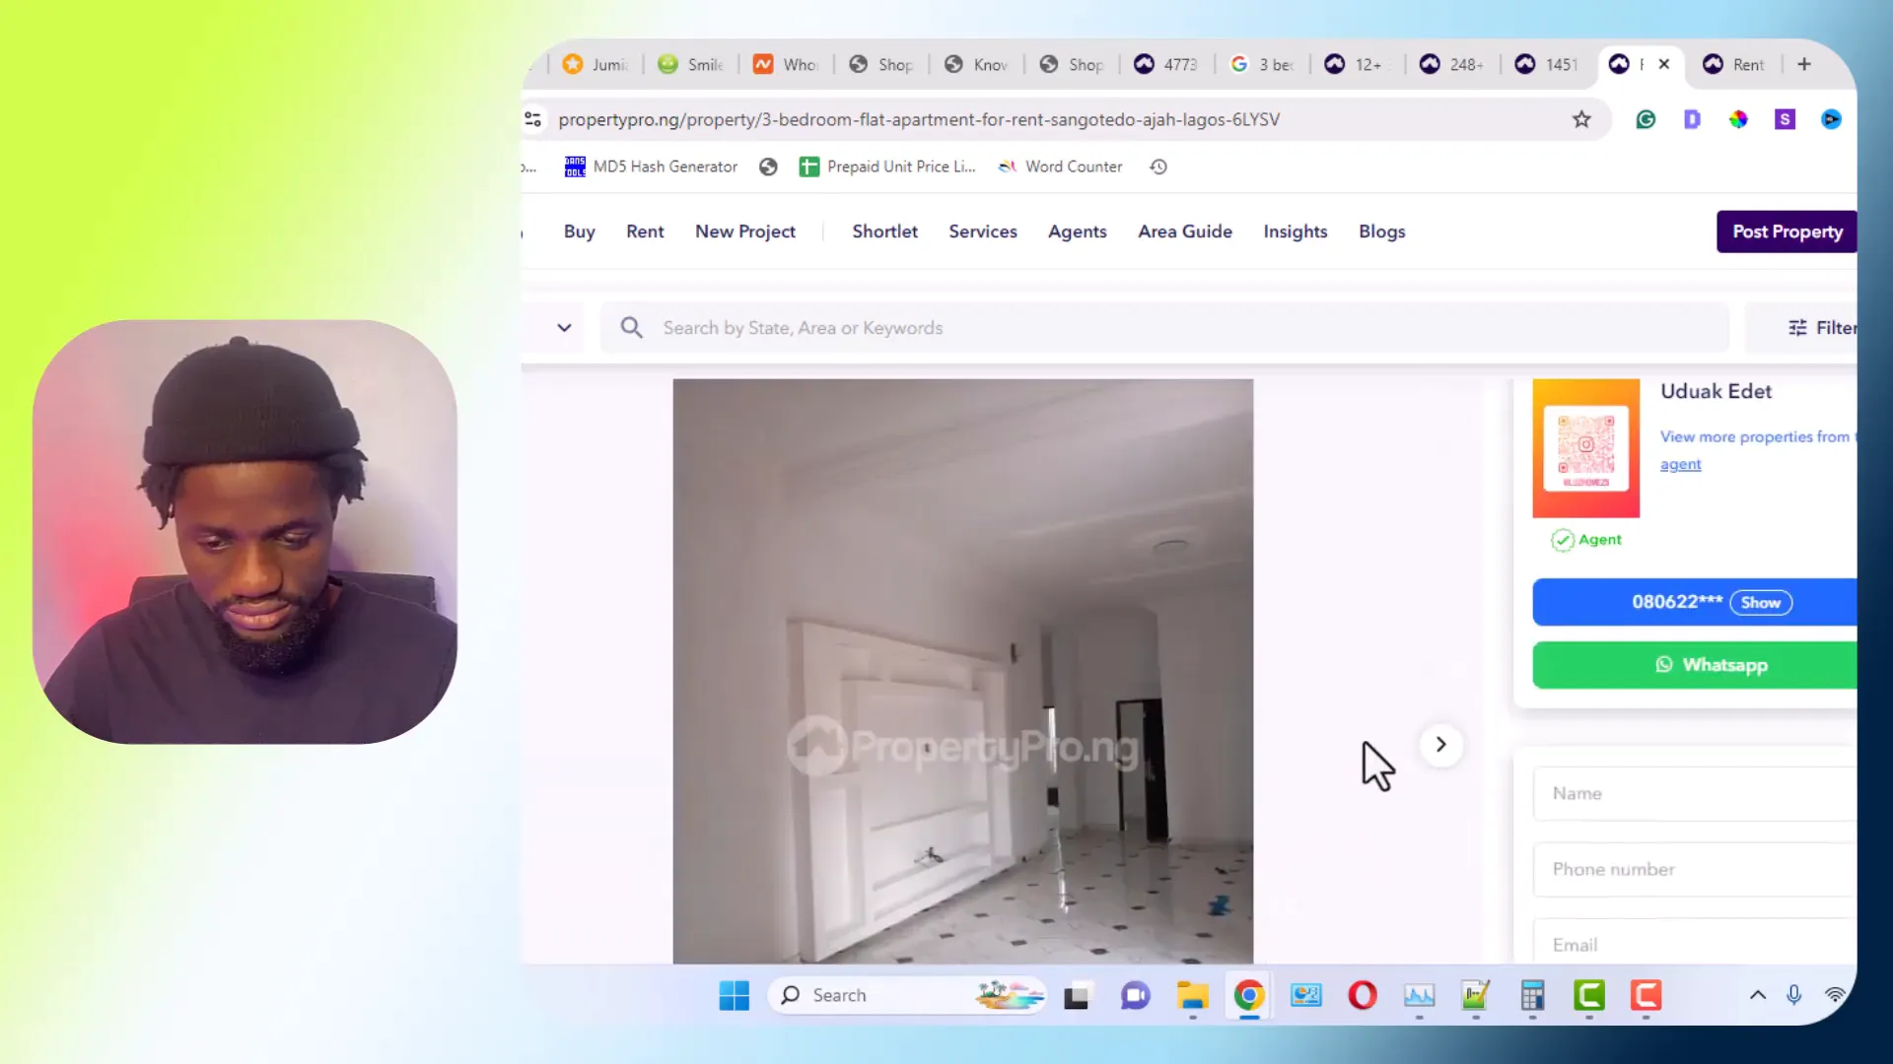Open Word Counter bookmark

click(x=1060, y=166)
